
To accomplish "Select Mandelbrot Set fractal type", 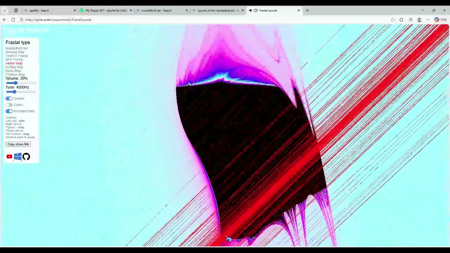I will pos(17,48).
